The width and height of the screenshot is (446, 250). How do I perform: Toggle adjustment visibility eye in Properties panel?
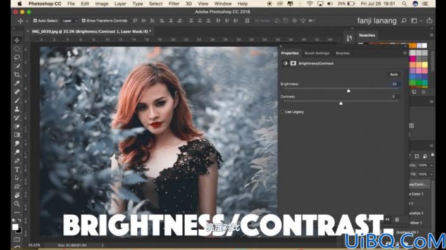click(x=387, y=219)
